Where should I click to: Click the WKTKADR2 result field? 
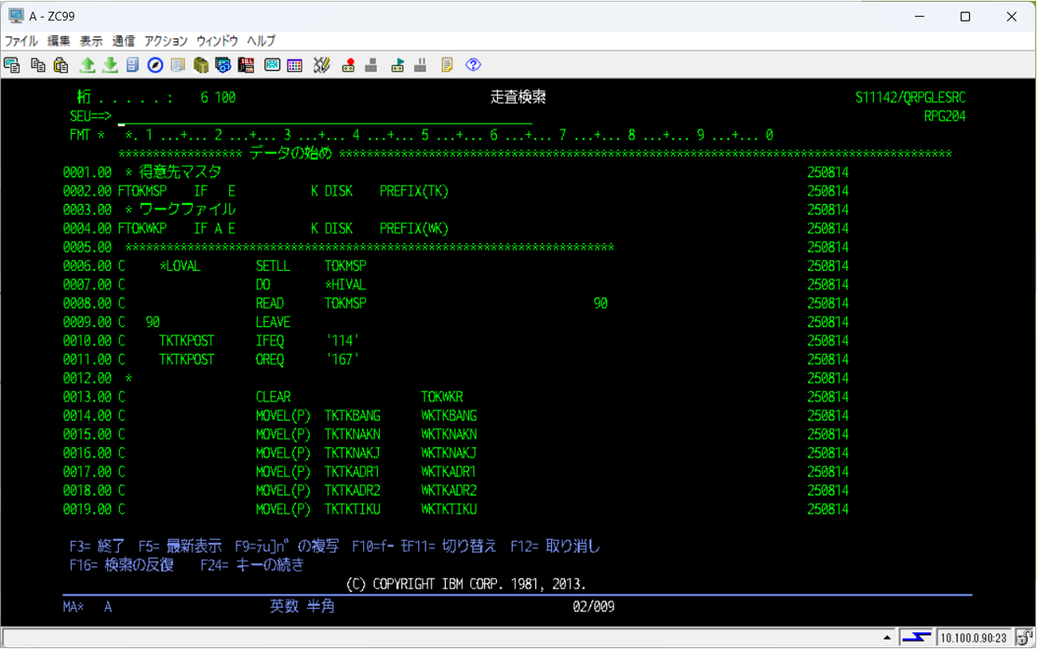pos(449,490)
